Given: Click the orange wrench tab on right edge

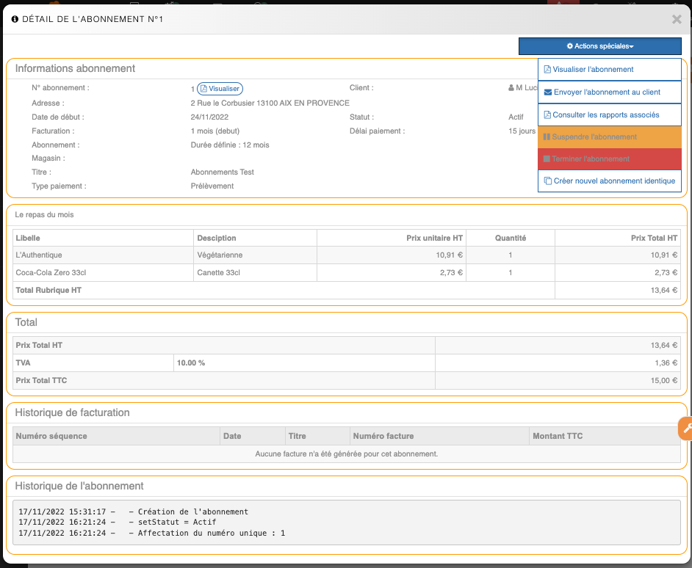Looking at the screenshot, I should [685, 428].
